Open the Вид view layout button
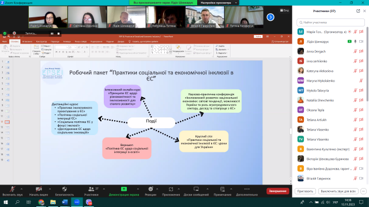The image size is (369, 207). tap(284, 10)
